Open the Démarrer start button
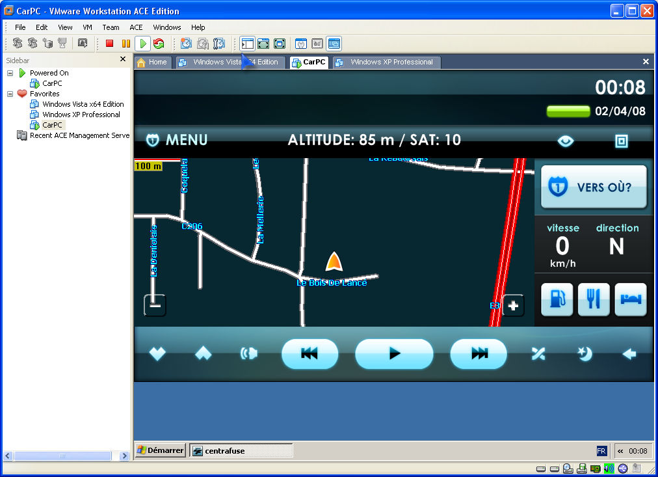Viewport: 658px width, 477px height. [160, 450]
